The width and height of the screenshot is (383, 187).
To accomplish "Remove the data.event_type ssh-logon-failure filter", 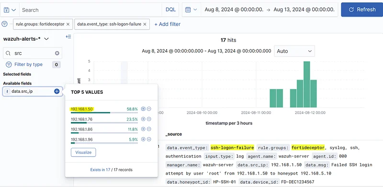I will tap(145, 24).
